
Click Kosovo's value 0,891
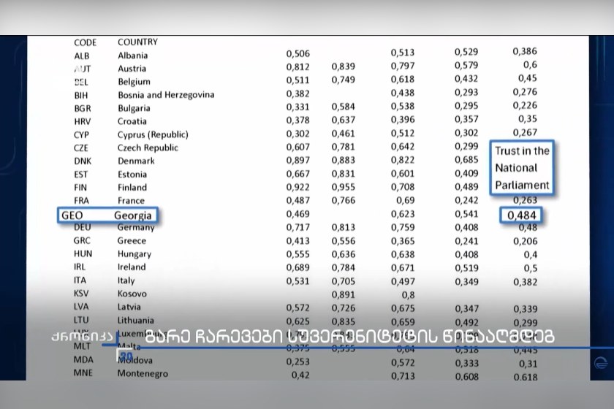[343, 295]
